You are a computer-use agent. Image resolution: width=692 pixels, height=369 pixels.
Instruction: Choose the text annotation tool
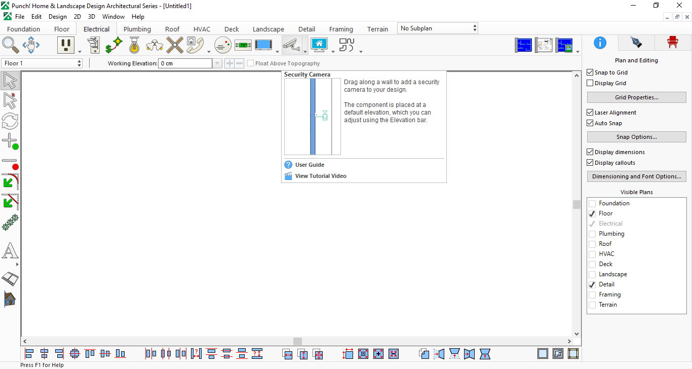10,250
